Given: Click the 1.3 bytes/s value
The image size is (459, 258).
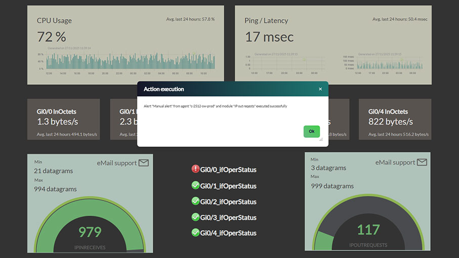Looking at the screenshot, I should (57, 122).
